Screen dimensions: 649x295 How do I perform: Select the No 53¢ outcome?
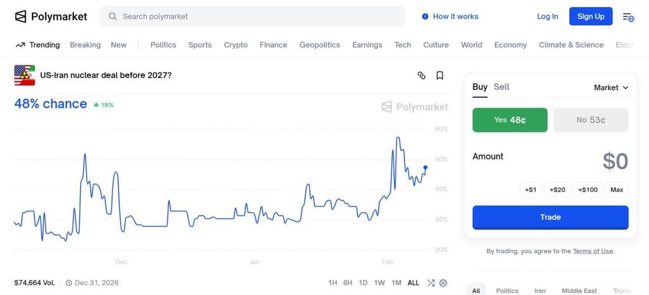pyautogui.click(x=591, y=120)
